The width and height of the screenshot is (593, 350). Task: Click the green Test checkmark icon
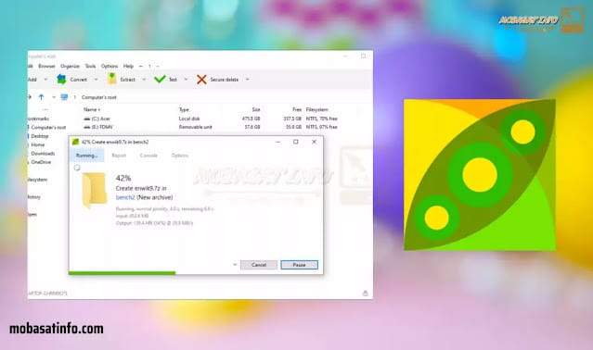pyautogui.click(x=160, y=80)
